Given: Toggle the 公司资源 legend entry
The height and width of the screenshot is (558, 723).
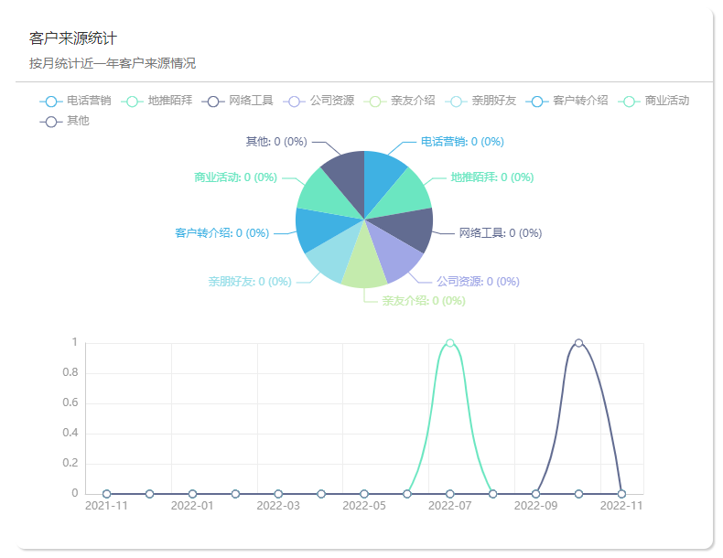Looking at the screenshot, I should tap(319, 101).
